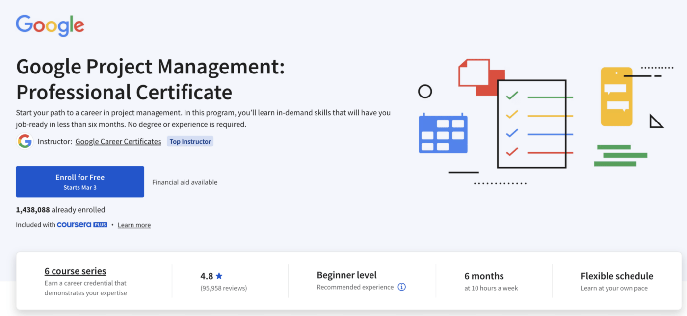Screen dimensions: 687x316
Task: Click the blue star rating icon
Action: [219, 275]
